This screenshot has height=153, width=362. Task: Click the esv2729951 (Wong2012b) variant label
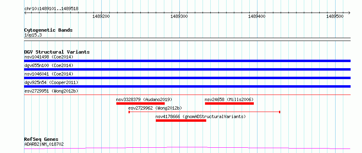click(51, 91)
